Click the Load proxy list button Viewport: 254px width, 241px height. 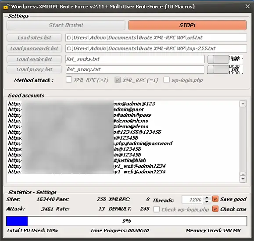34,69
